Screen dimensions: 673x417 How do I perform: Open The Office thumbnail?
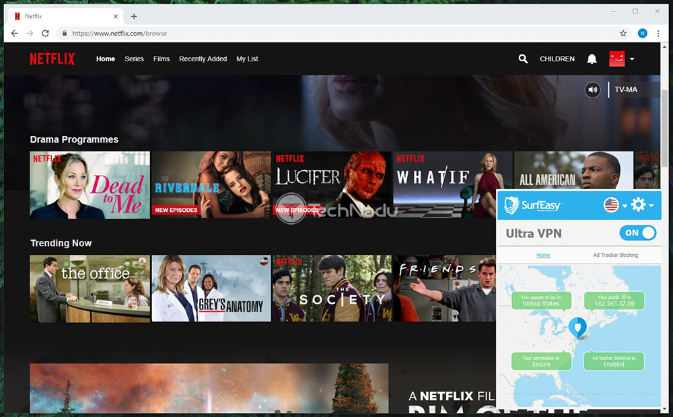90,289
